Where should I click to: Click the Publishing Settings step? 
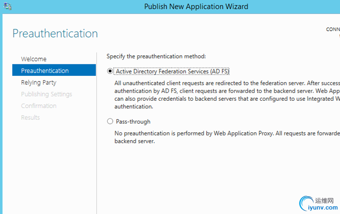point(46,94)
